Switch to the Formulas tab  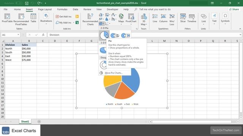[x=62, y=9]
